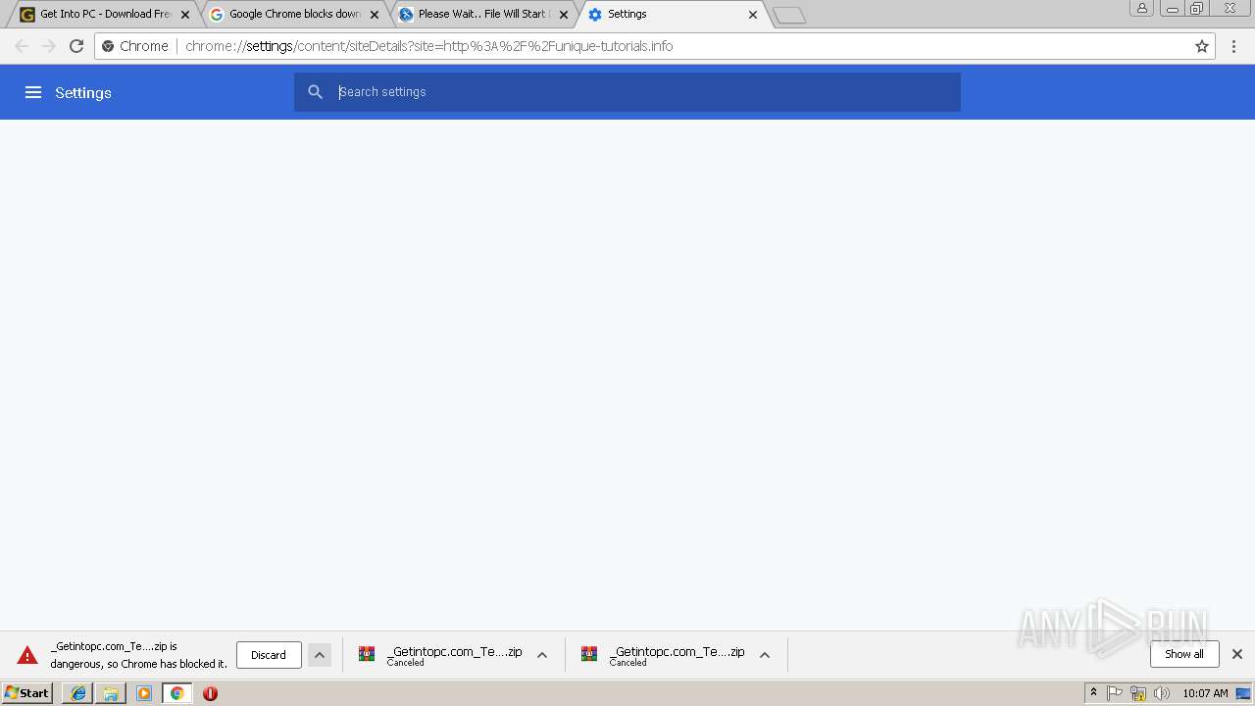Screen dimensions: 1255x706
Task: Open the Action Center flag icon
Action: [x=1115, y=693]
